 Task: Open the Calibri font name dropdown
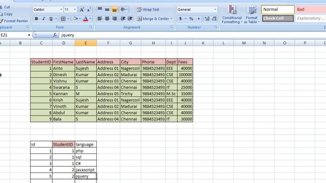point(61,10)
